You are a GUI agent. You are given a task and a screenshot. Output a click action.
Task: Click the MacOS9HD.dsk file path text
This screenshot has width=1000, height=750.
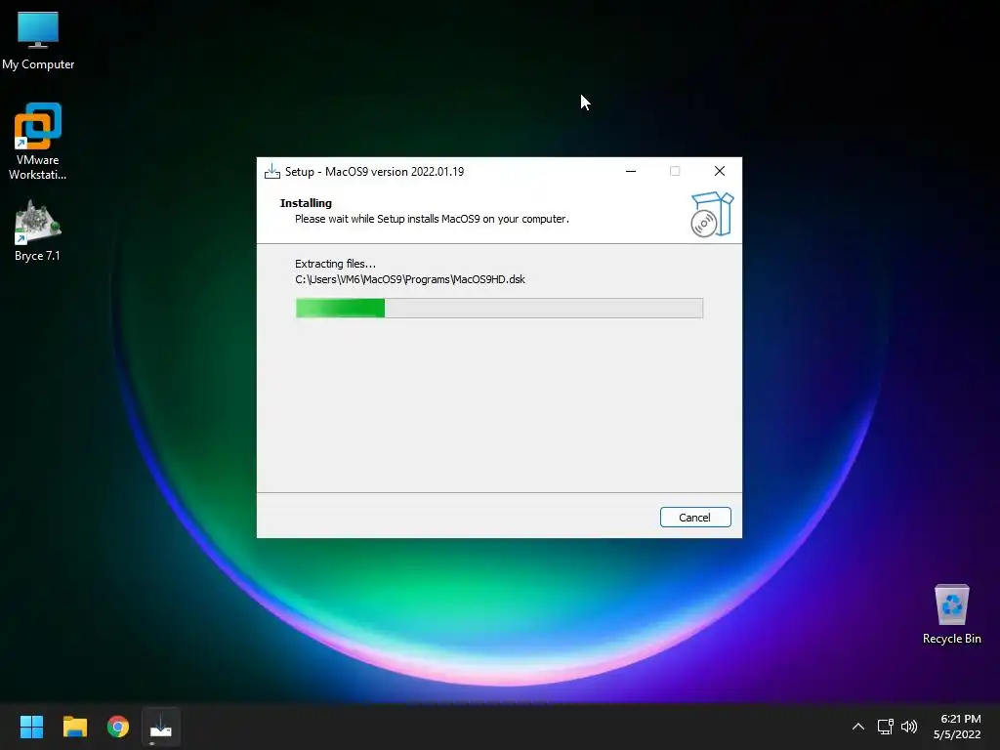coord(410,279)
